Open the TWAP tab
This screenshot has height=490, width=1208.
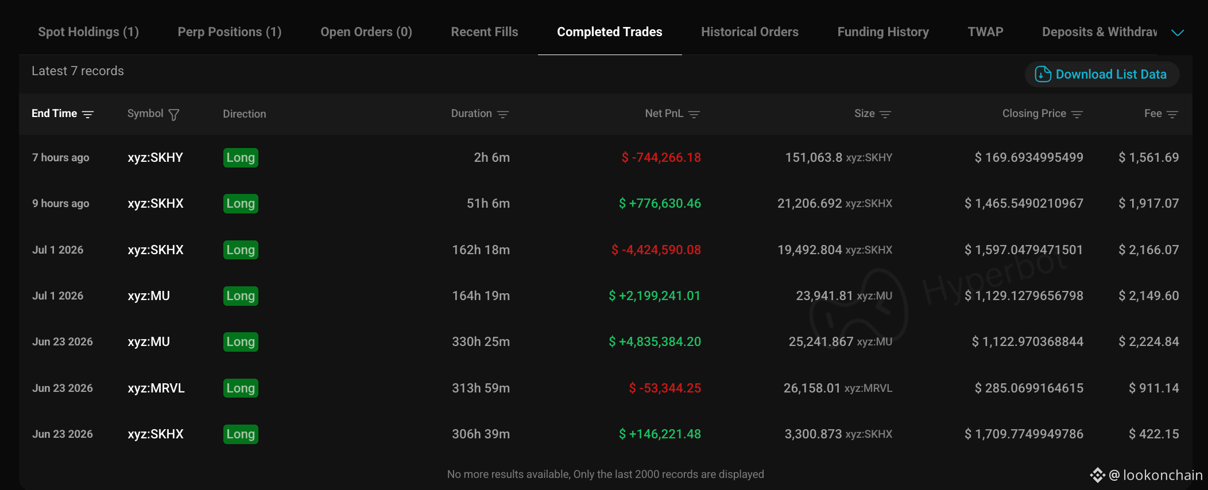click(x=986, y=32)
